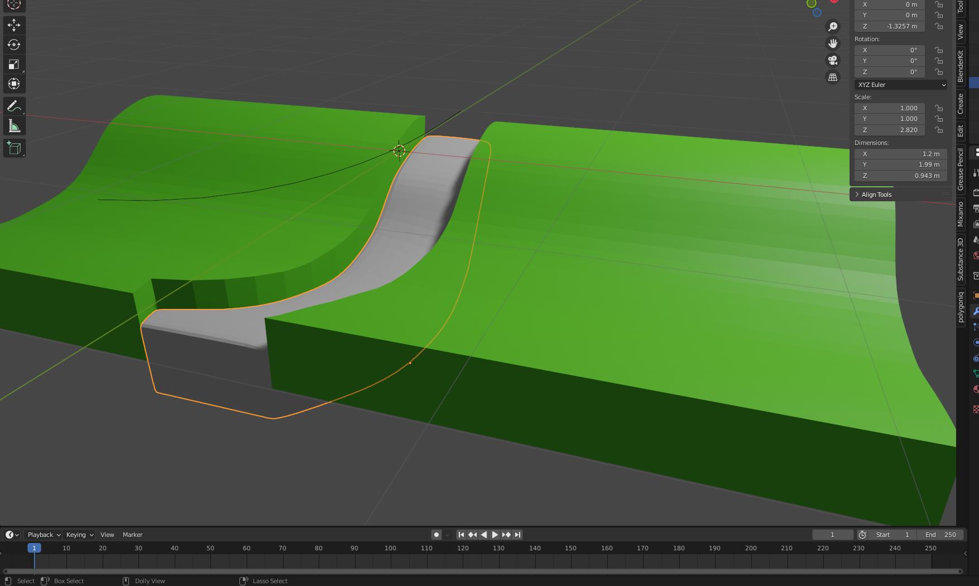Select the combined Transform tool
The width and height of the screenshot is (979, 586).
tap(14, 84)
